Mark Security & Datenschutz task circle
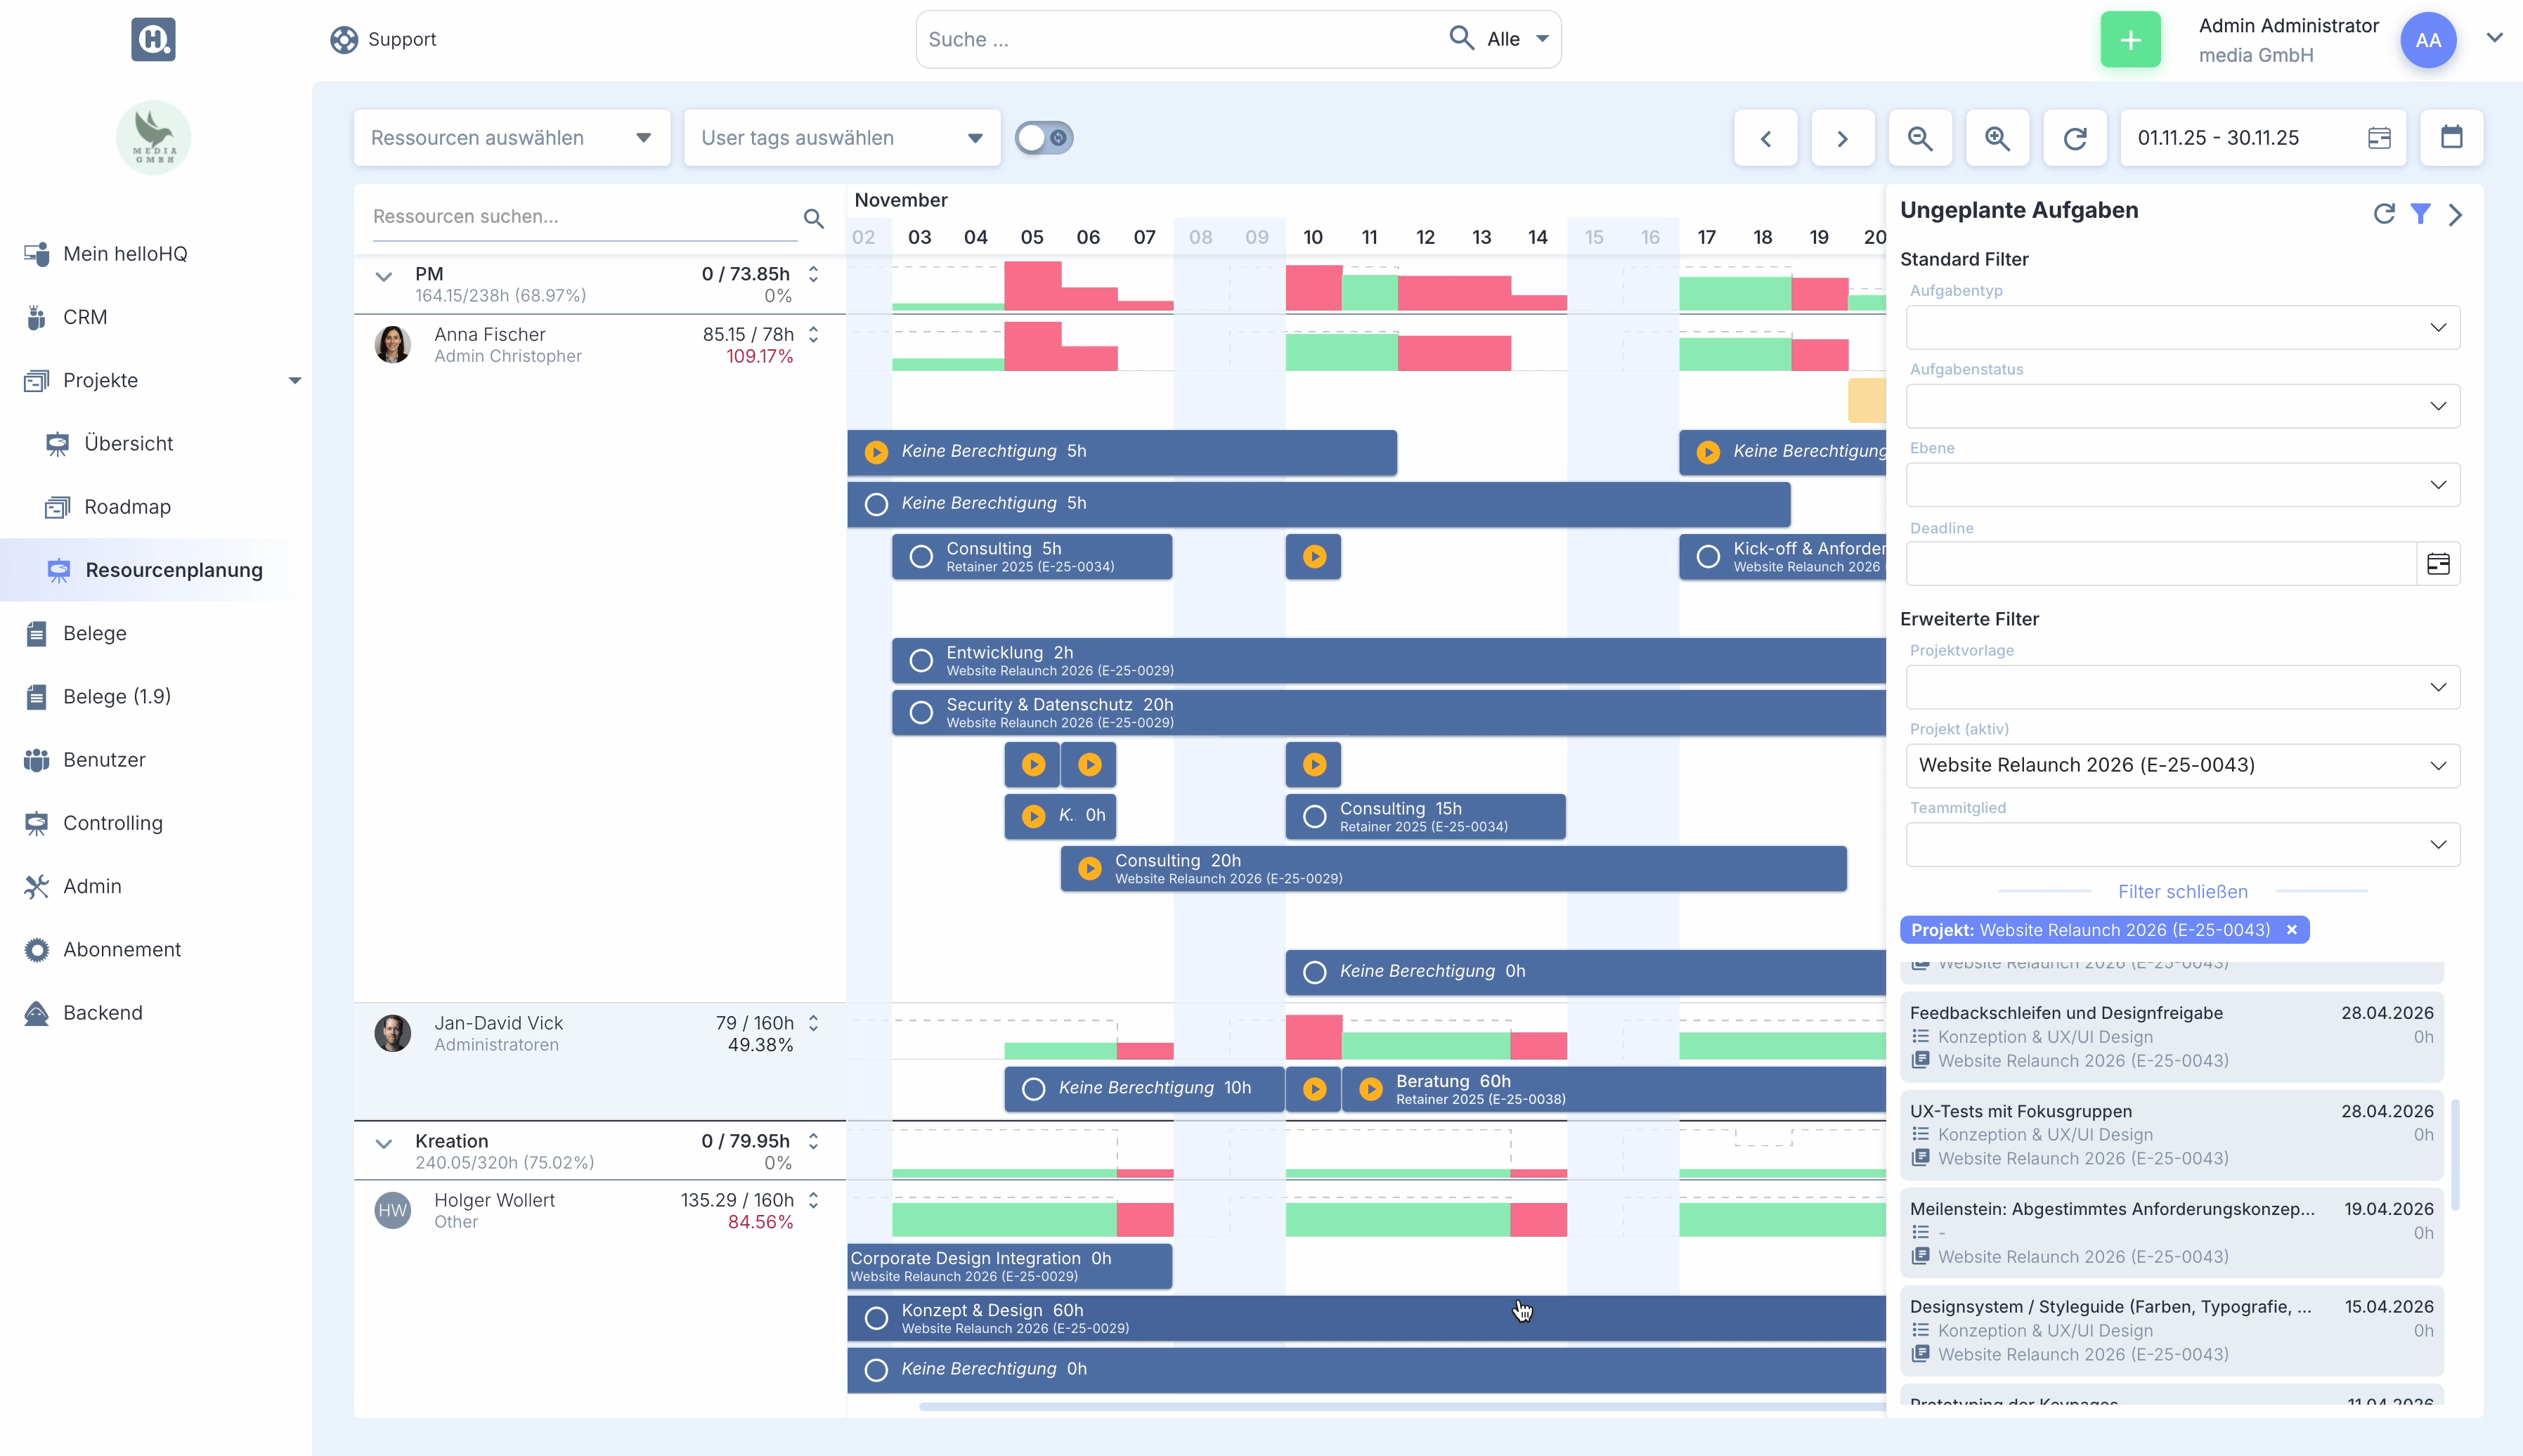This screenshot has height=1456, width=2523. coord(920,713)
